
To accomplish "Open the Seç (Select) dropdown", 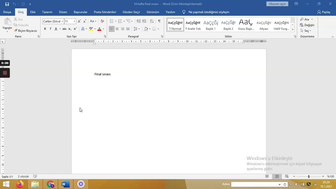I will (x=306, y=31).
